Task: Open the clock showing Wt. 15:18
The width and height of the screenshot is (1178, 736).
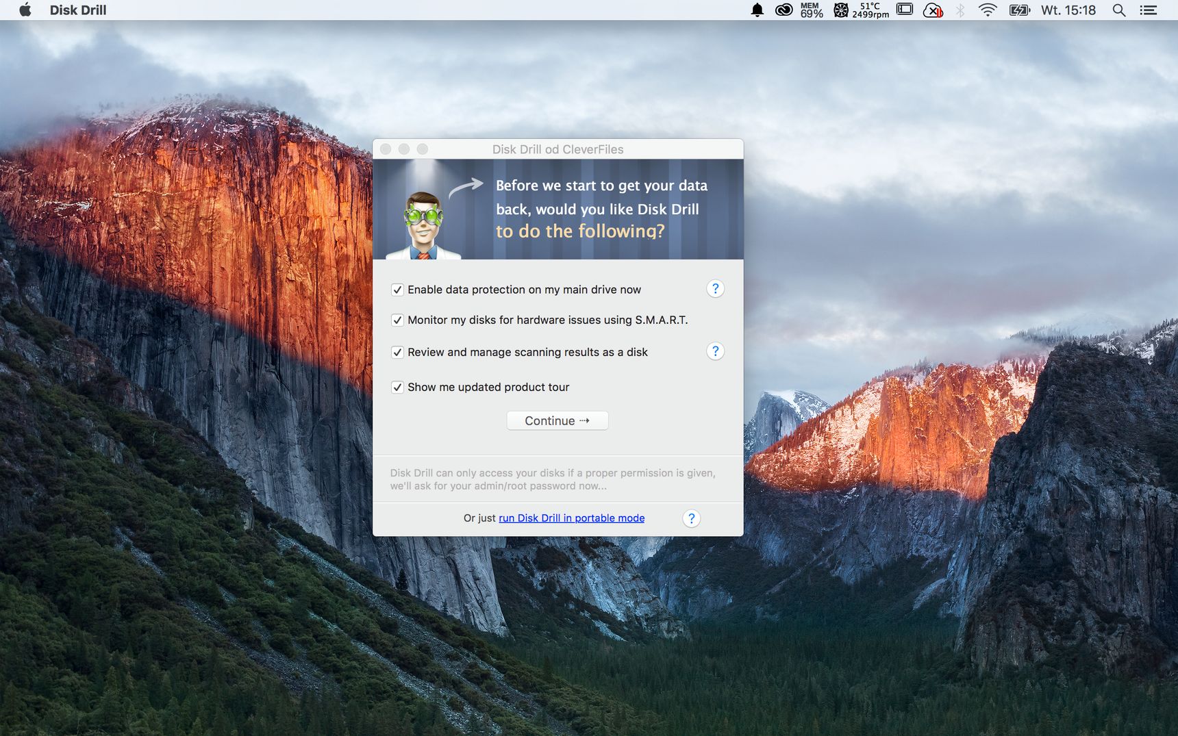Action: (x=1068, y=10)
